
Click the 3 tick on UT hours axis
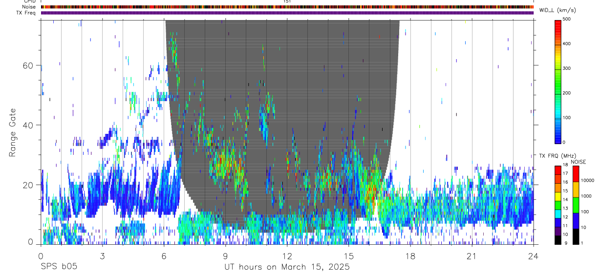click(102, 256)
